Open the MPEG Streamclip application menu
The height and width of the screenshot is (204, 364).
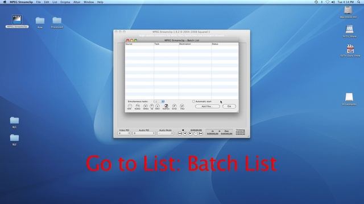pyautogui.click(x=21, y=2)
